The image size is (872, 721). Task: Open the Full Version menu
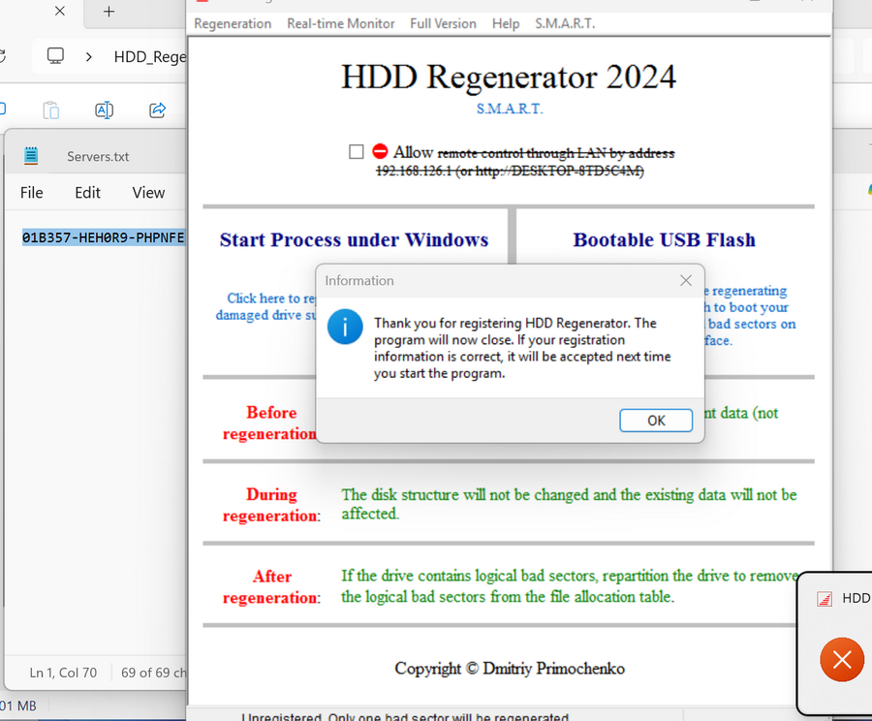(443, 23)
